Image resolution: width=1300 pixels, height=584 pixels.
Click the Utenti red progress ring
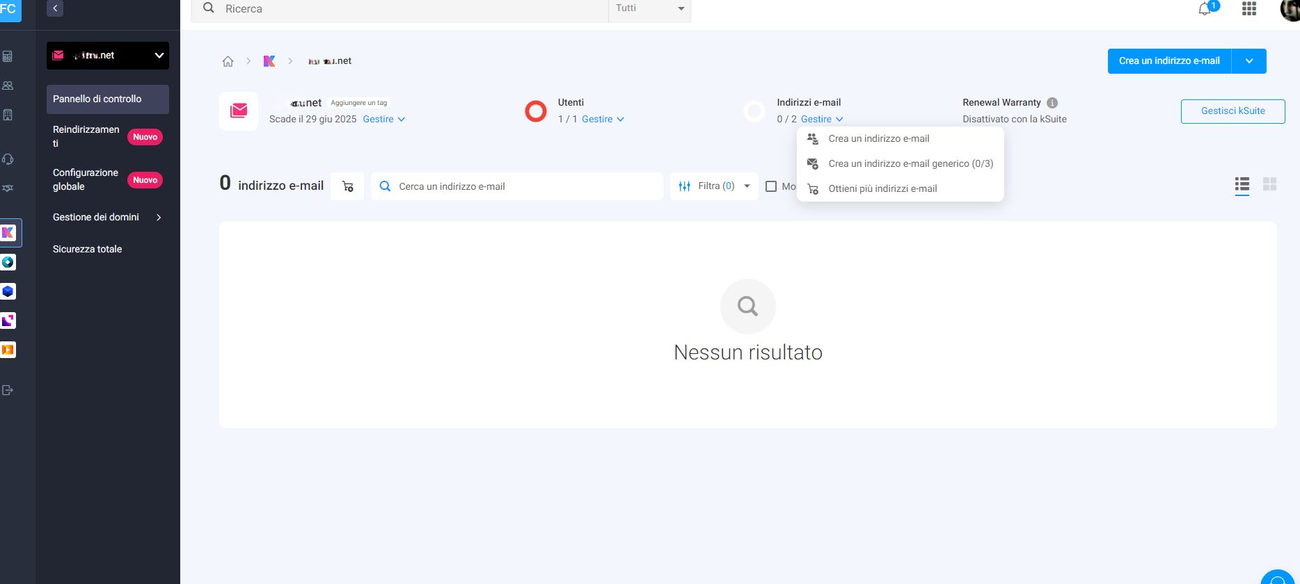[536, 111]
